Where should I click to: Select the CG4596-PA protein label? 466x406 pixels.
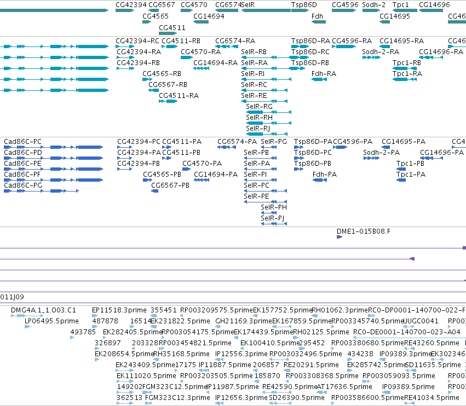coord(353,141)
